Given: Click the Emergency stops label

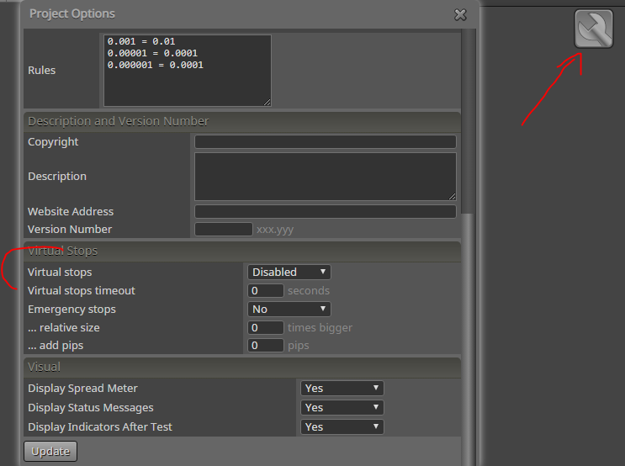Looking at the screenshot, I should click(x=72, y=310).
